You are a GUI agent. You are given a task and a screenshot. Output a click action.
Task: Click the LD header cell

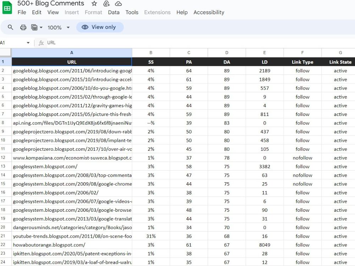click(264, 62)
